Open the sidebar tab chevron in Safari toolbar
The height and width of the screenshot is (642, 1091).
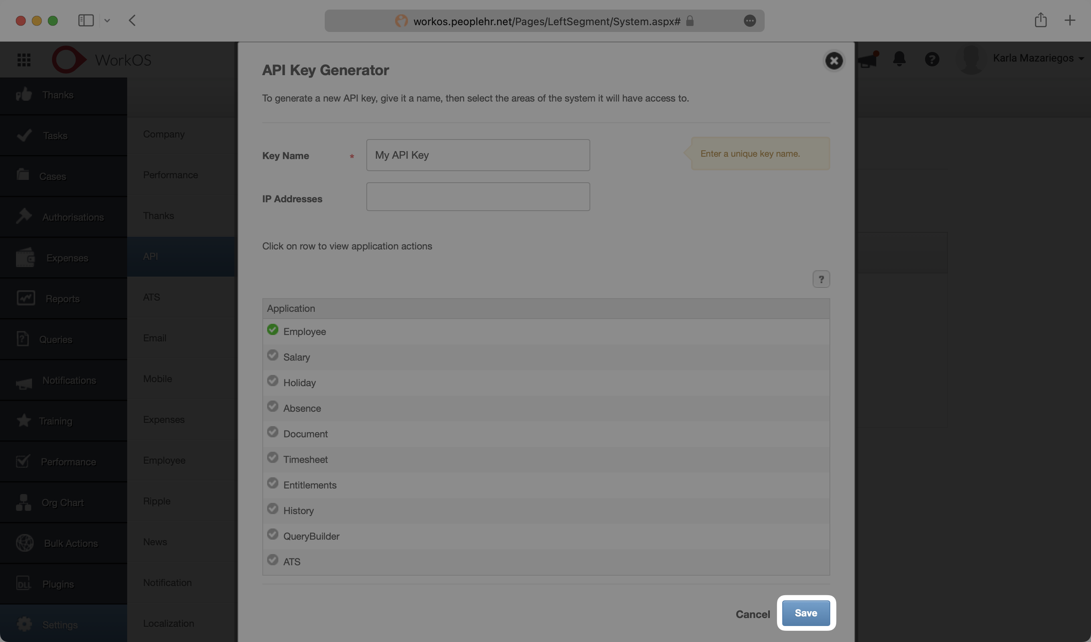pos(108,20)
